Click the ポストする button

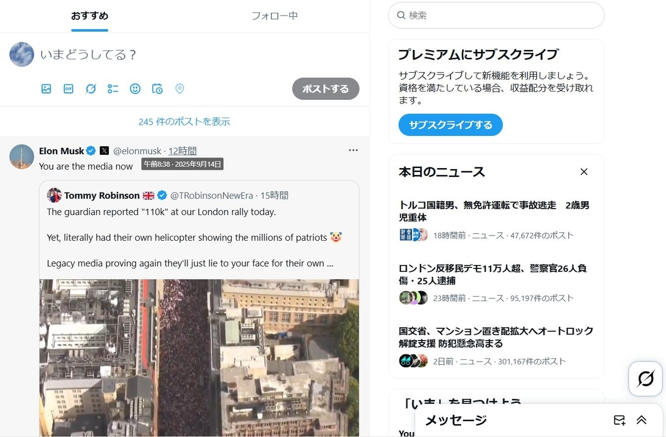[x=326, y=89]
